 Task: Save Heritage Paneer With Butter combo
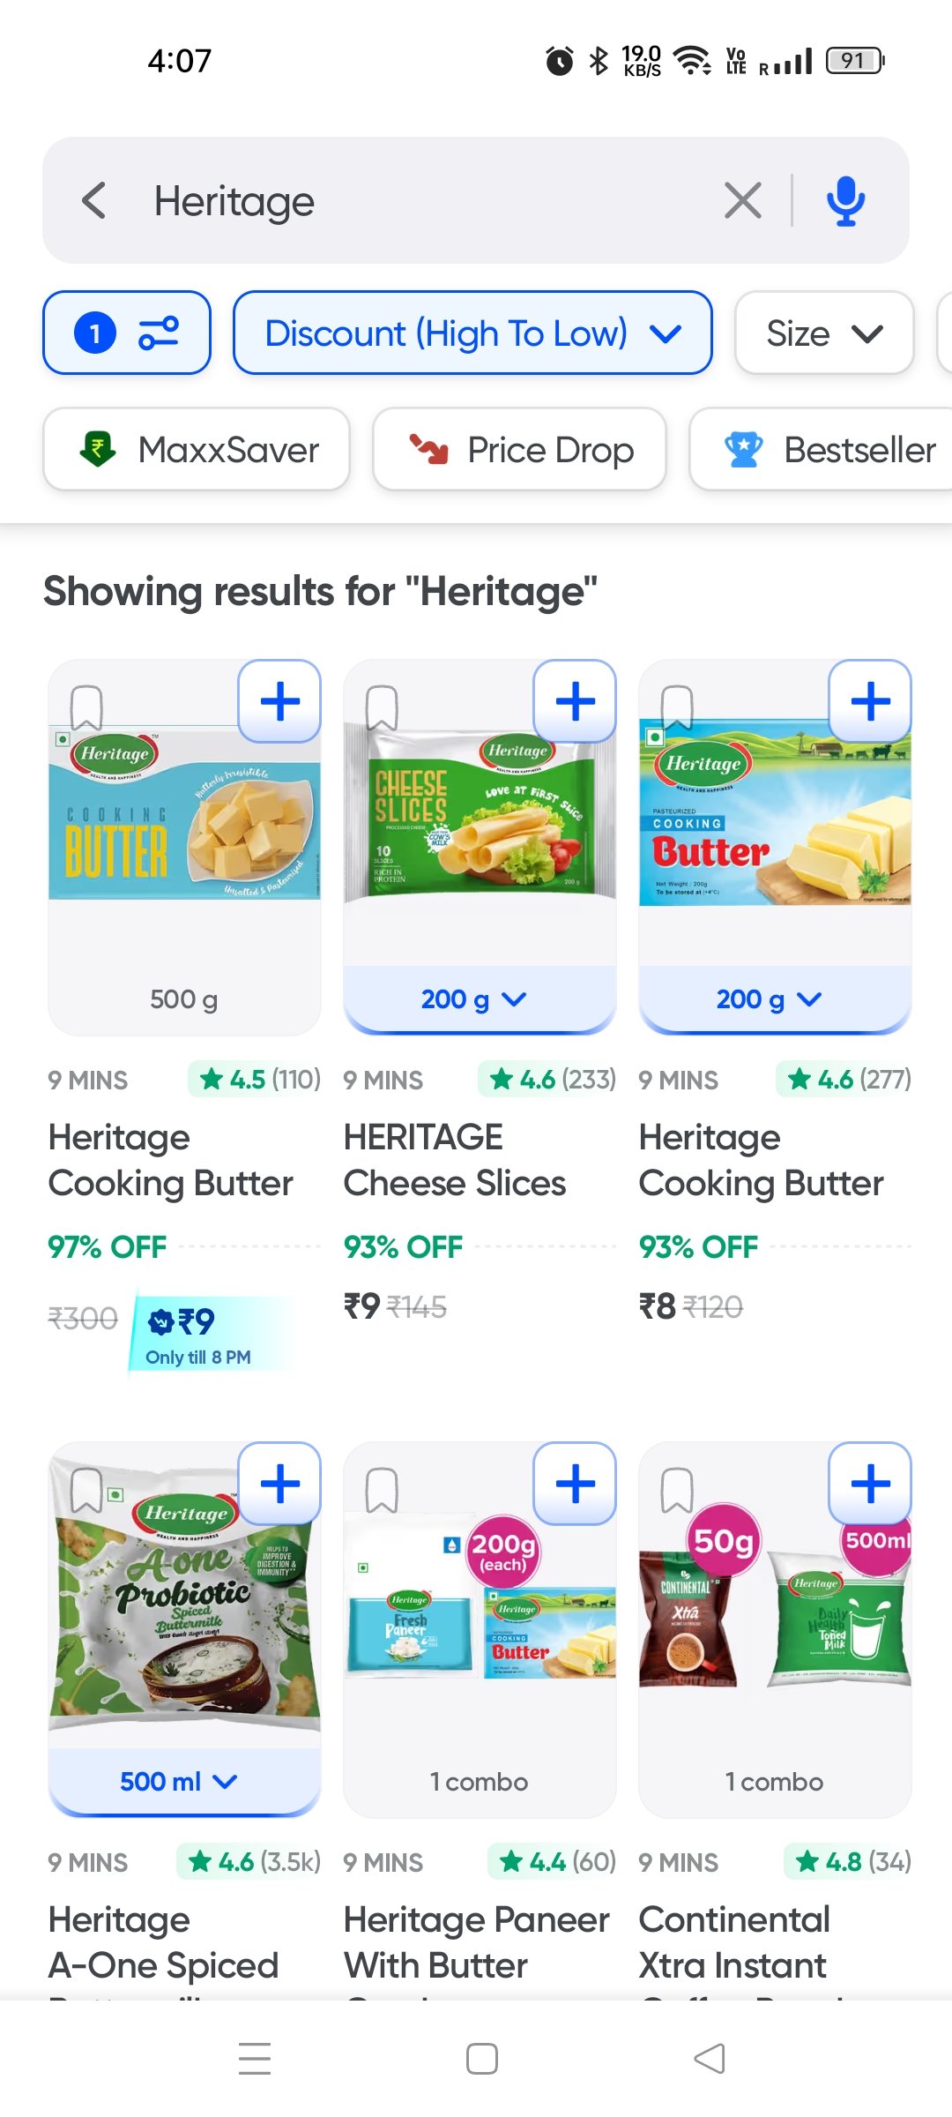point(382,1490)
